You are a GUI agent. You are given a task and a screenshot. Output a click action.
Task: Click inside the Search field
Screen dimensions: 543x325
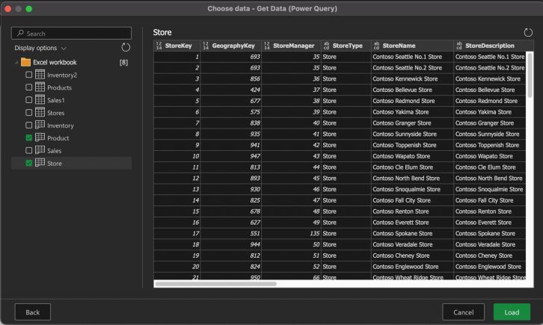point(71,33)
